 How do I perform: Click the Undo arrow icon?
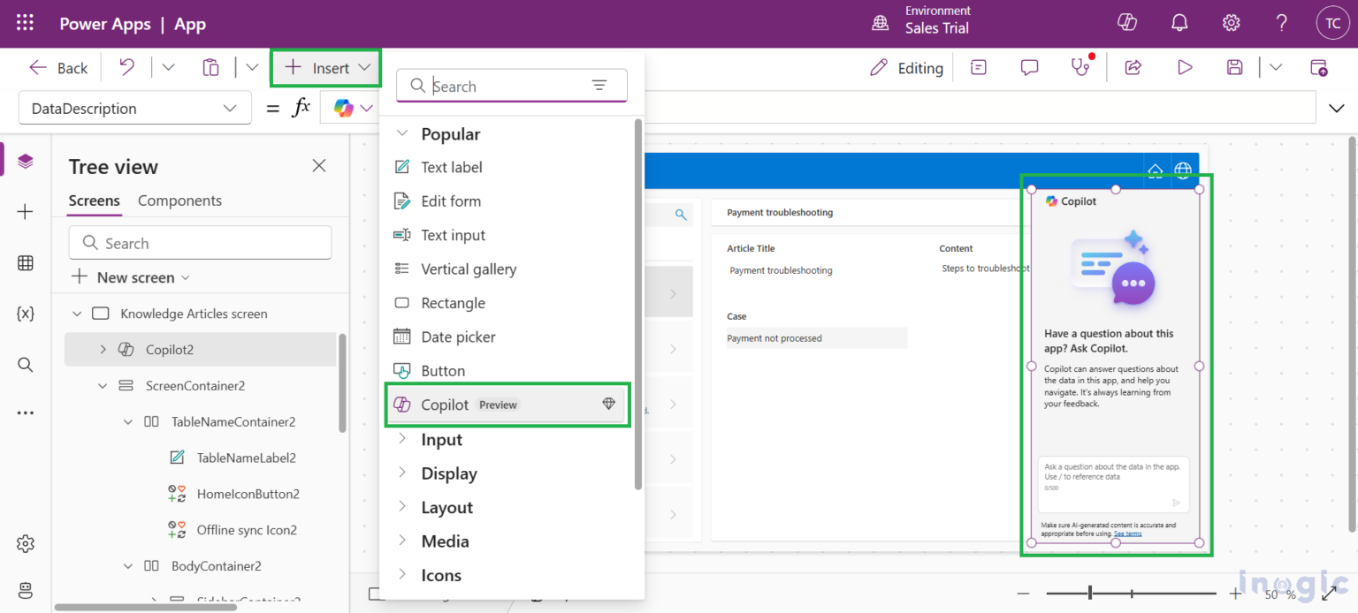pos(127,67)
